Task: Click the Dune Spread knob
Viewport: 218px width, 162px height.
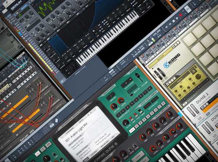Action: (121, 101)
